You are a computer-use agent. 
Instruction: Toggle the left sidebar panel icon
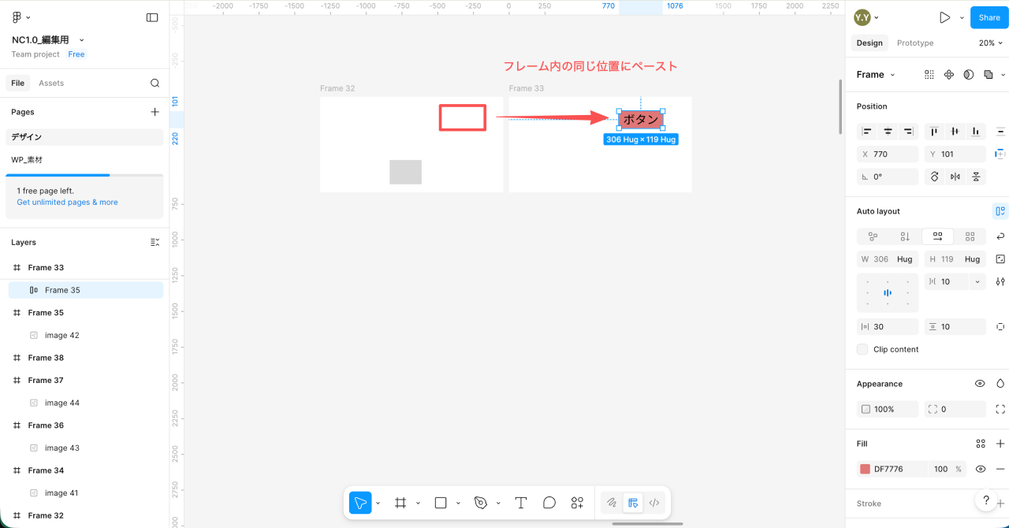[x=152, y=17]
